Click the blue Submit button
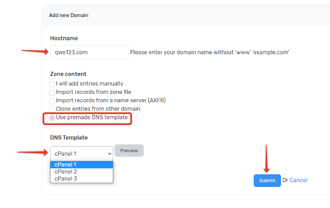The width and height of the screenshot is (330, 208). (267, 180)
